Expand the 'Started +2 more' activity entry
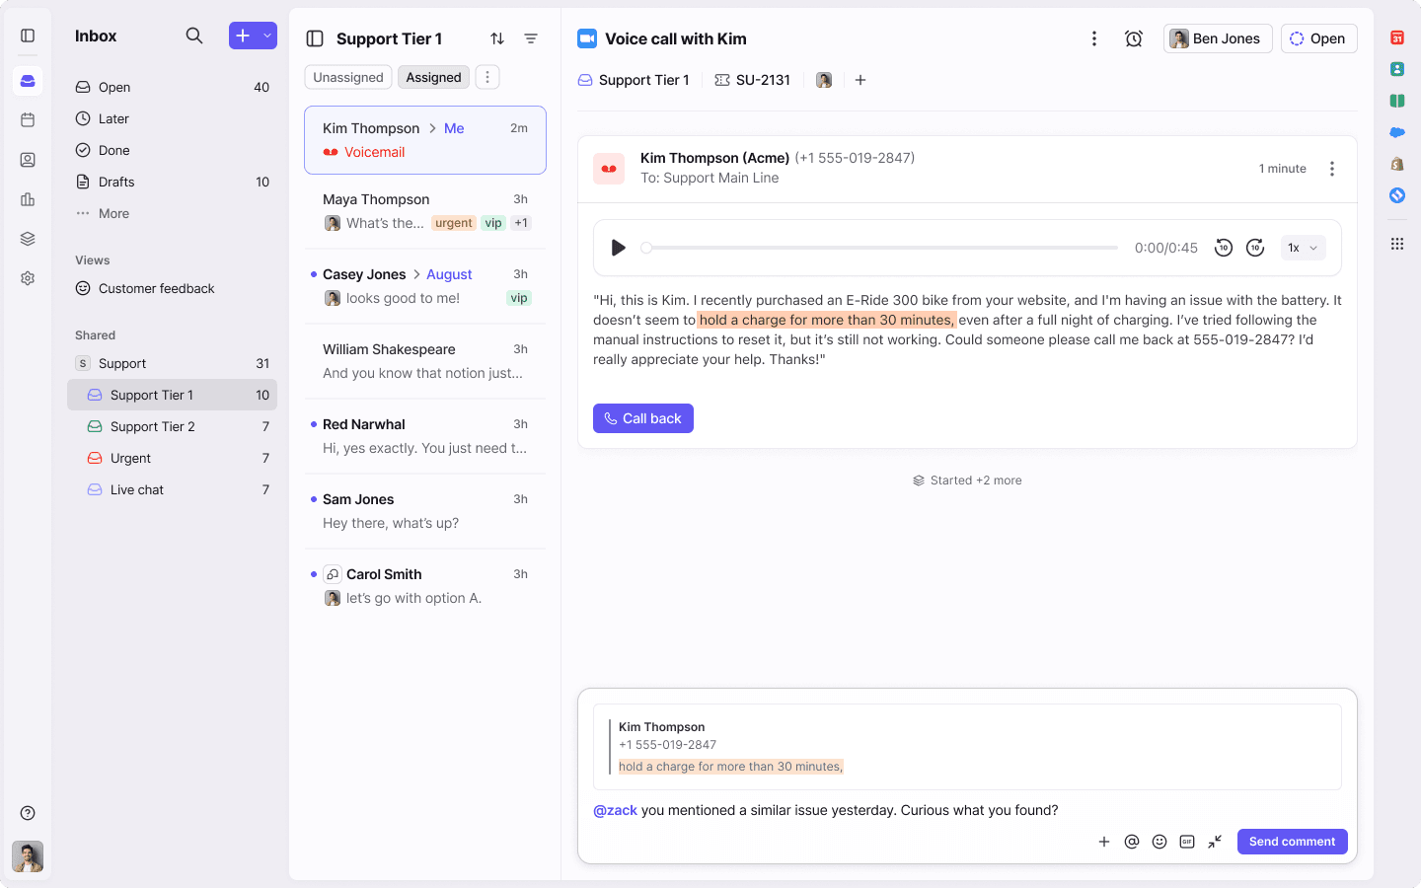Viewport: 1421px width, 888px height. click(x=967, y=481)
